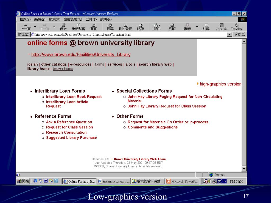This screenshot has height=203, width=271.
Task: Click the scrollbar up arrow
Action: pyautogui.click(x=244, y=41)
